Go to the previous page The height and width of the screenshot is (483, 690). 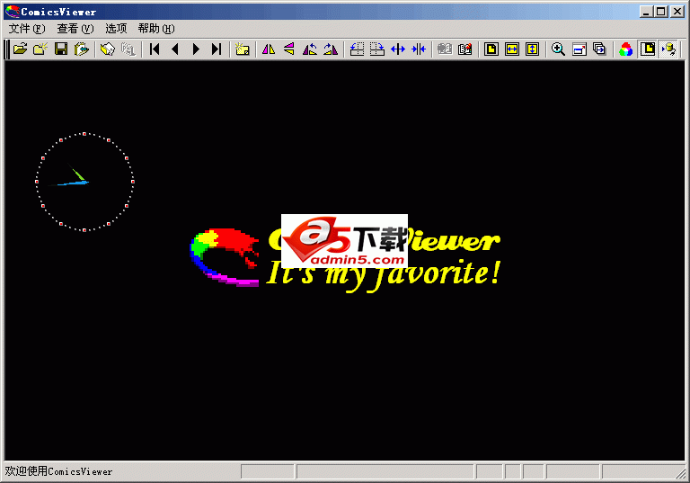(175, 49)
